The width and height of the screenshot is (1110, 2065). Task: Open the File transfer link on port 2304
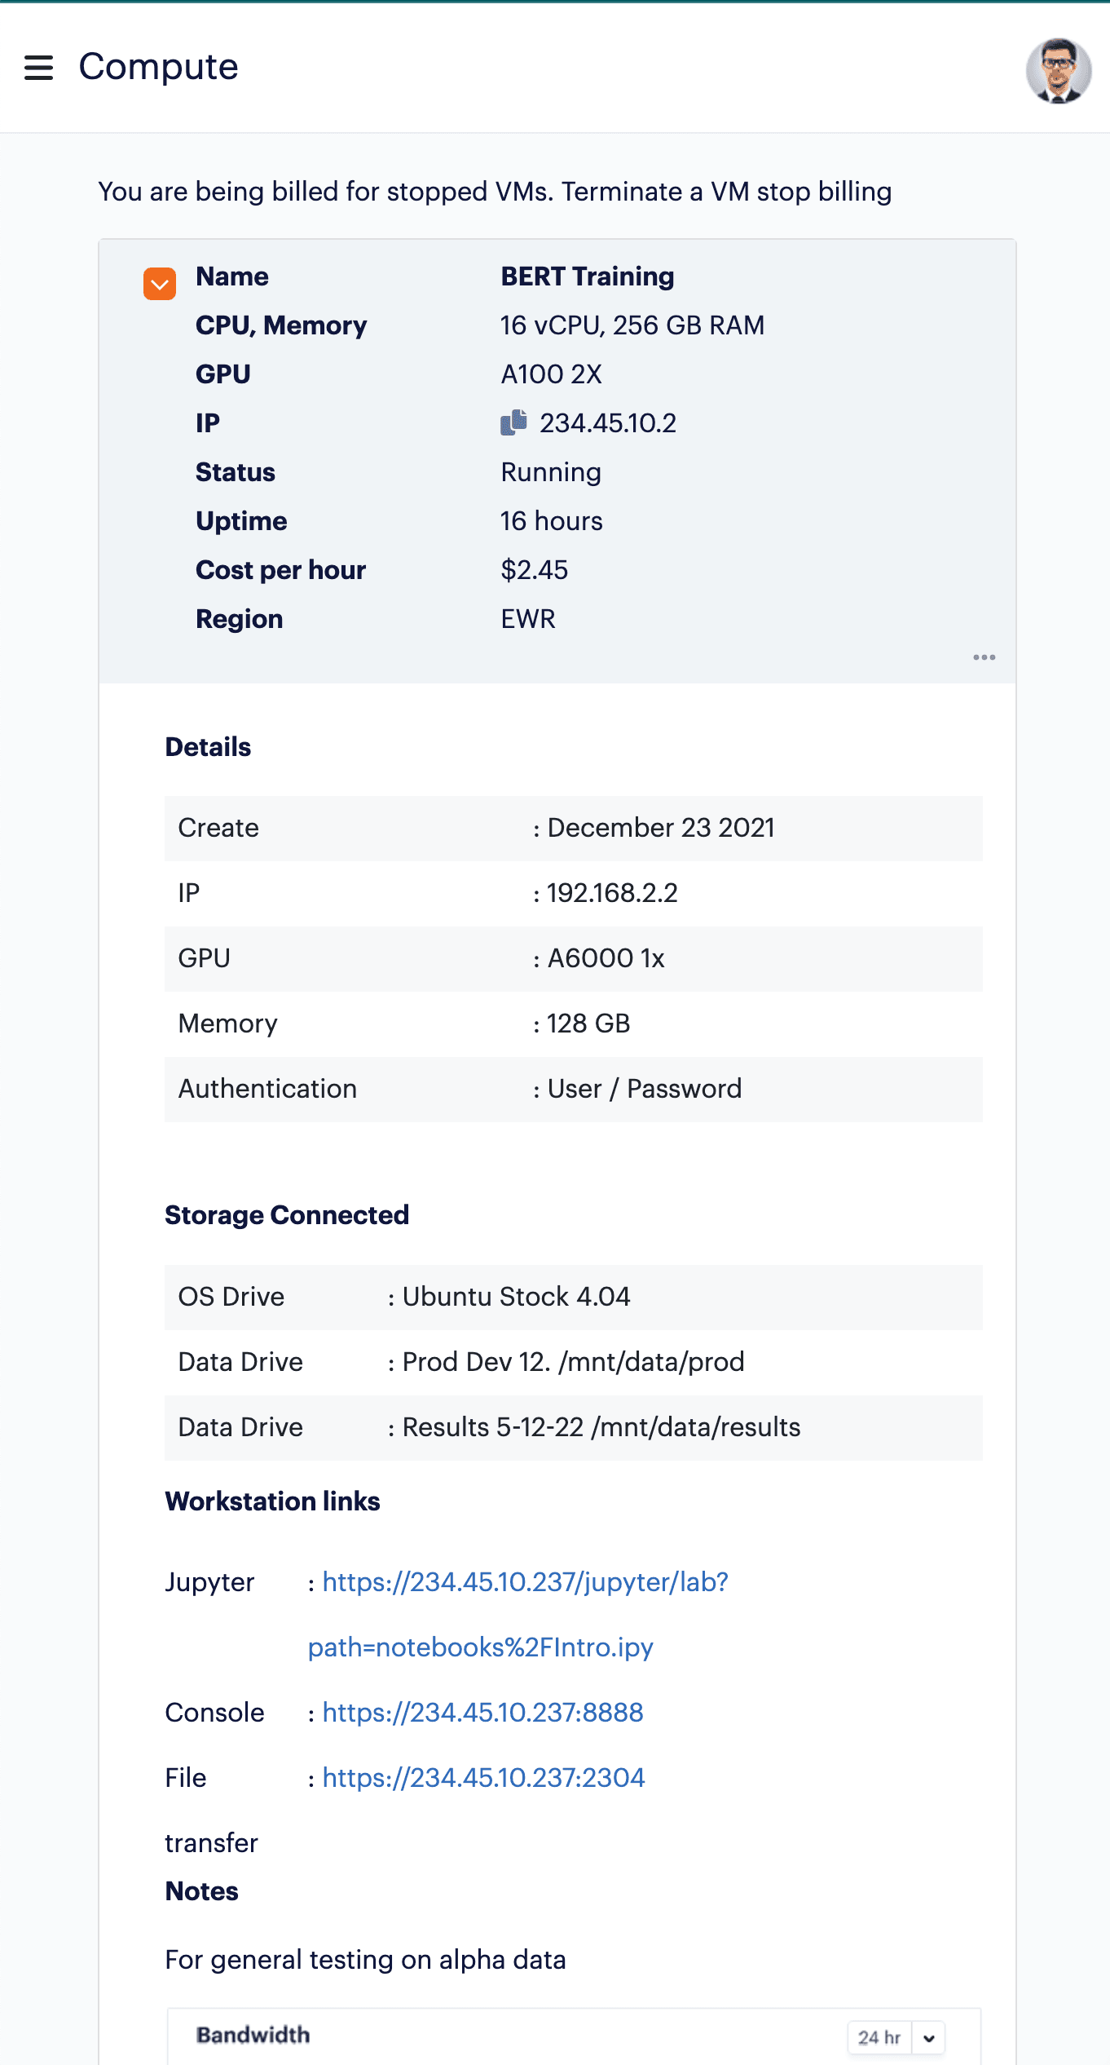click(483, 1777)
